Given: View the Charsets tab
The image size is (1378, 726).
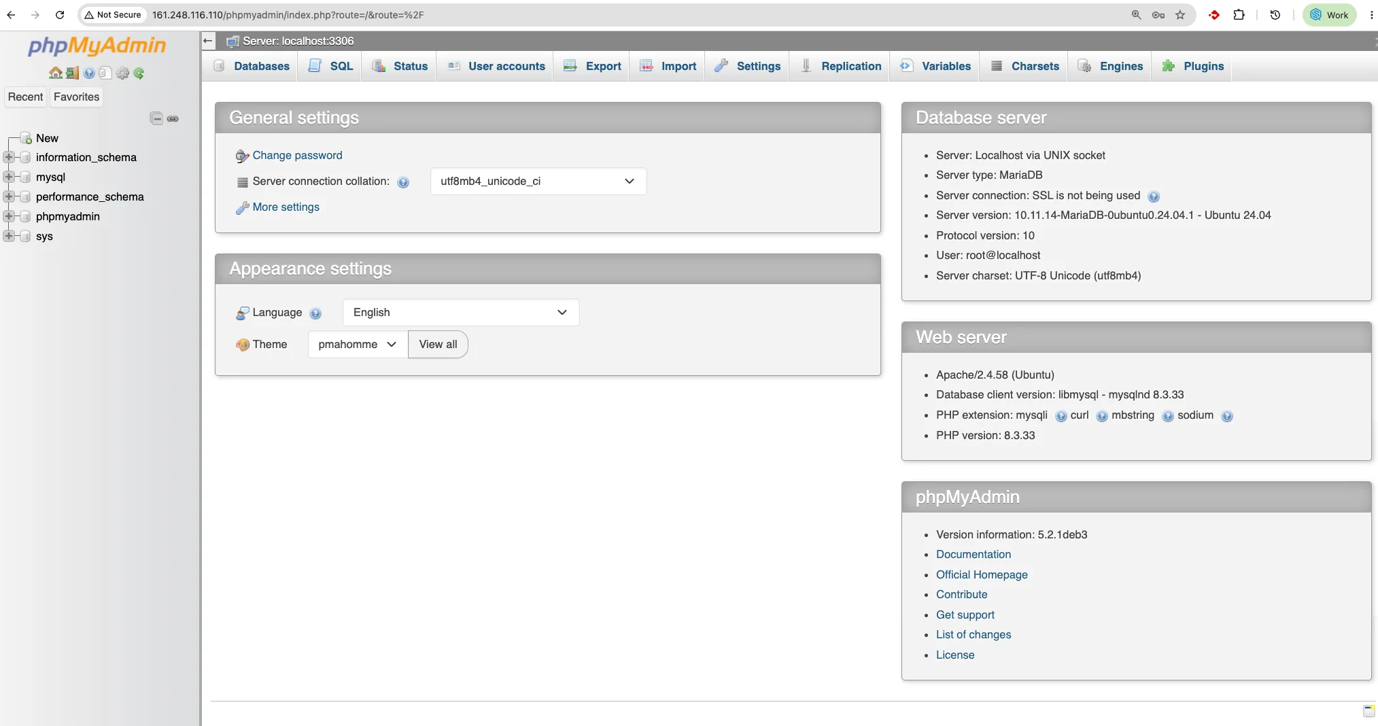Looking at the screenshot, I should click(x=1025, y=66).
